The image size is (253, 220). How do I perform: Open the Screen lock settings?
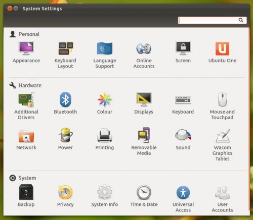tap(183, 52)
